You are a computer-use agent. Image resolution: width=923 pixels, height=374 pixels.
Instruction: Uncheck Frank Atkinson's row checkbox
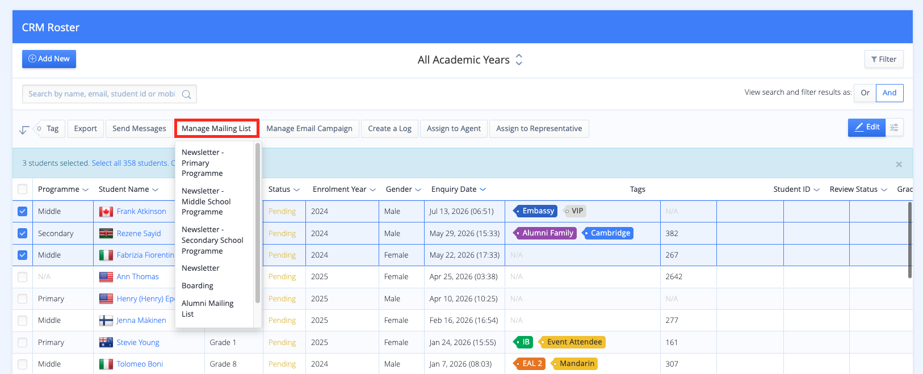click(22, 212)
